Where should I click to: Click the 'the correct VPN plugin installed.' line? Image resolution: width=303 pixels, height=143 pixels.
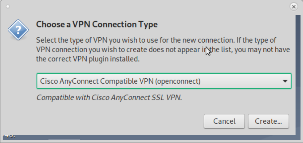88,59
